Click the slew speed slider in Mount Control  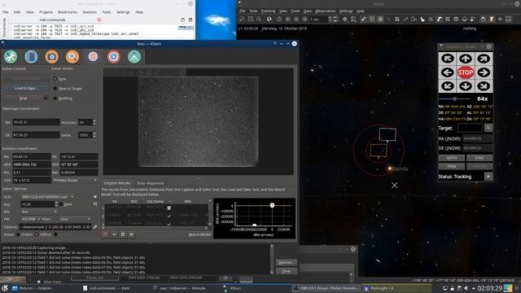click(x=454, y=98)
